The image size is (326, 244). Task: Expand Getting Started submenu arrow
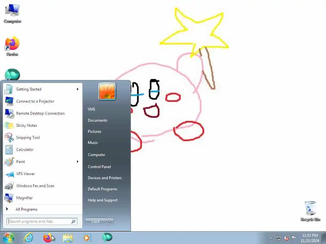click(x=78, y=89)
